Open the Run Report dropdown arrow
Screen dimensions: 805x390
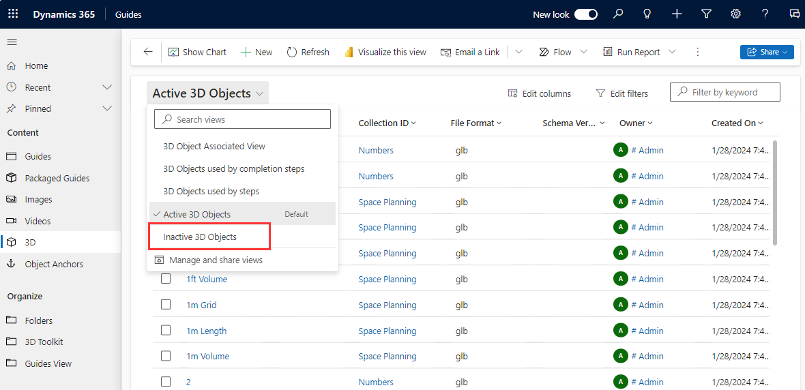[672, 52]
